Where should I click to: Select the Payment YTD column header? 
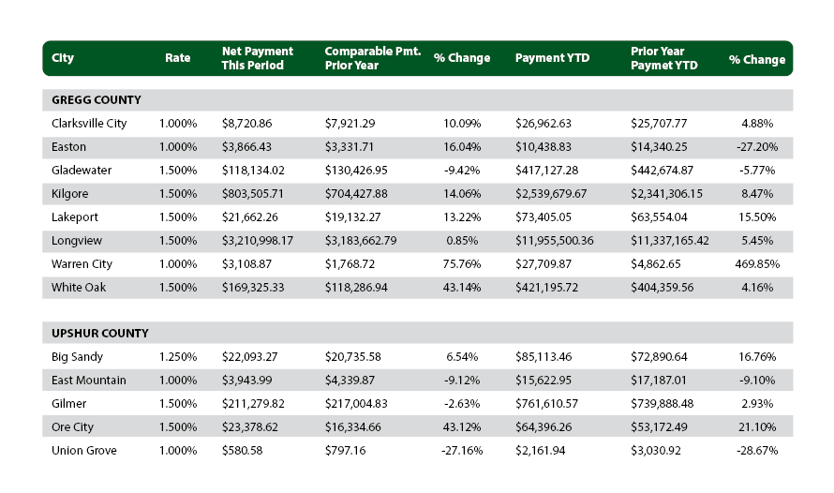pyautogui.click(x=552, y=58)
